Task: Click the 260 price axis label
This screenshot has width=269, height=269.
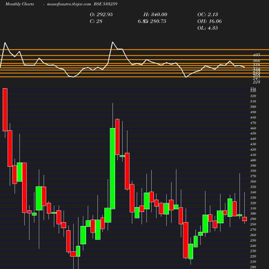Action: [253, 235]
